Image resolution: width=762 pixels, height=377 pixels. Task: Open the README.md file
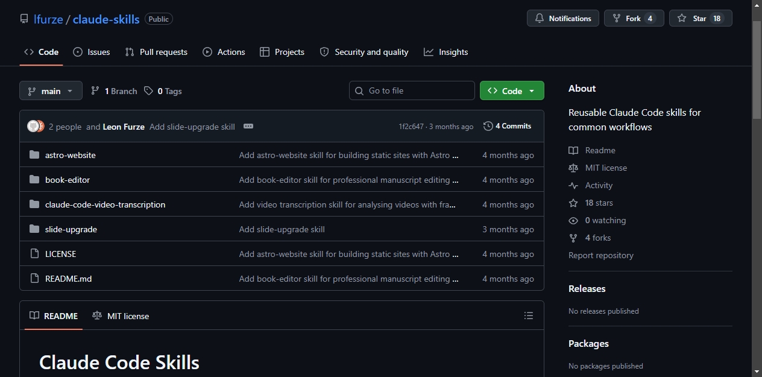pos(68,279)
